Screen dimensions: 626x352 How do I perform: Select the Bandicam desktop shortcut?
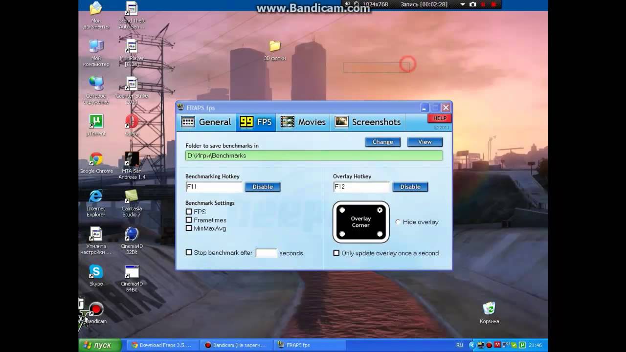click(x=96, y=313)
